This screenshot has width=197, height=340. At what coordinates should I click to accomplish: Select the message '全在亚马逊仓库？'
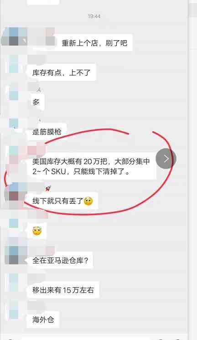[60, 260]
